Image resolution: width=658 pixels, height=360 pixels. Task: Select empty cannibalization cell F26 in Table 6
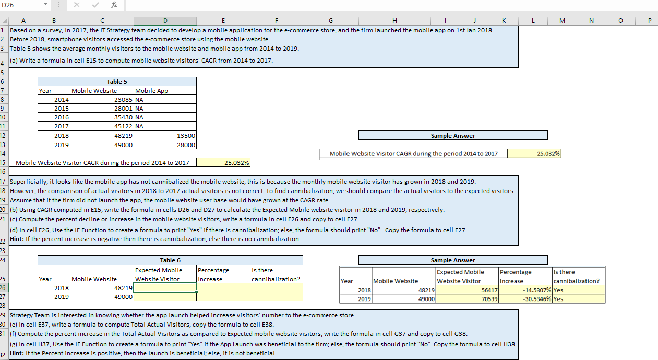click(277, 288)
